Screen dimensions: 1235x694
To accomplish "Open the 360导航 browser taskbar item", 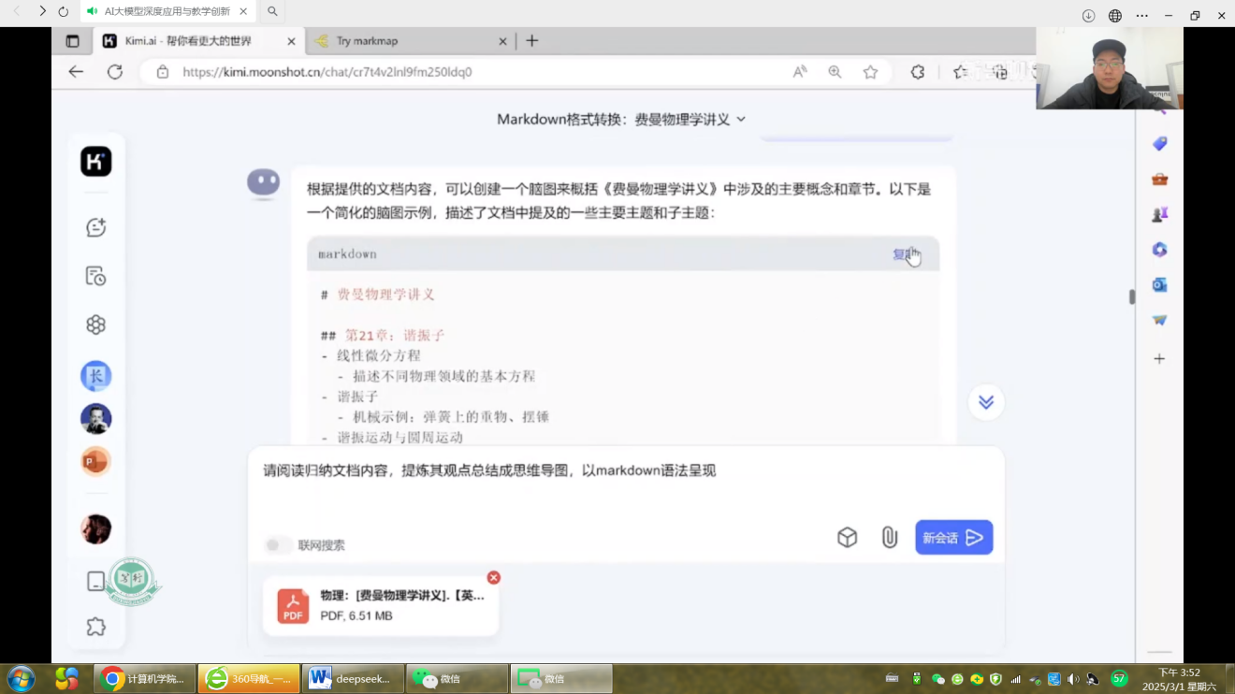I will (x=249, y=679).
